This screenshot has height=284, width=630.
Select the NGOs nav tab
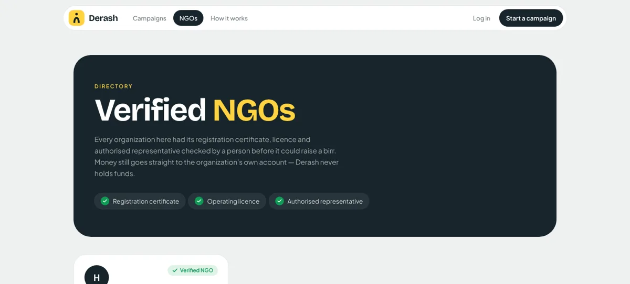[188, 18]
